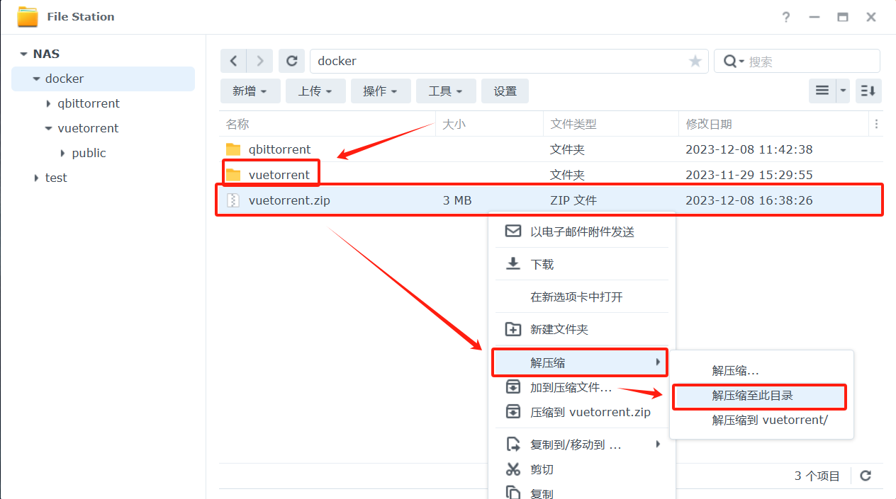
Task: Click the sort order icon
Action: pos(868,91)
